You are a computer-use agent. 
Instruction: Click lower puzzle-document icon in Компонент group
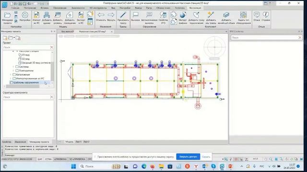[x=174, y=21]
